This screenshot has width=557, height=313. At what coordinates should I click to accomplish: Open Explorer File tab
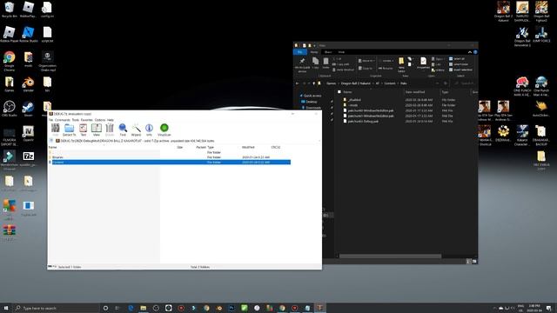pos(300,52)
